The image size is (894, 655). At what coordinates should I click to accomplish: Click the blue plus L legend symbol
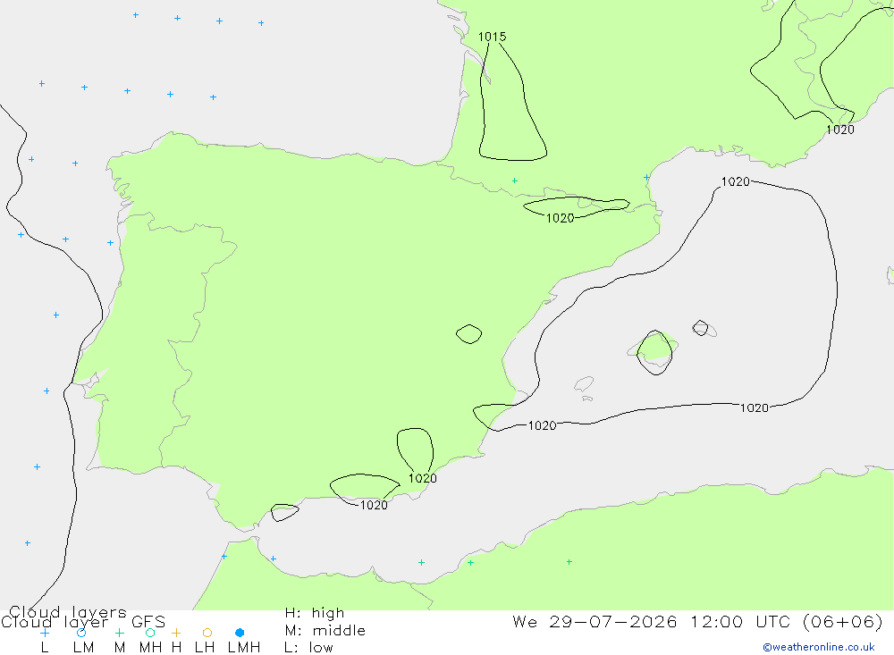(x=45, y=633)
